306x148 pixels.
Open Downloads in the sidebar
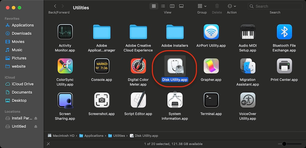(x=21, y=33)
